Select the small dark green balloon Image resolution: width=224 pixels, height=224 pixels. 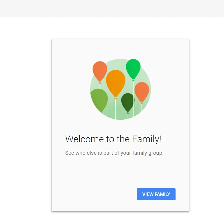click(x=128, y=102)
